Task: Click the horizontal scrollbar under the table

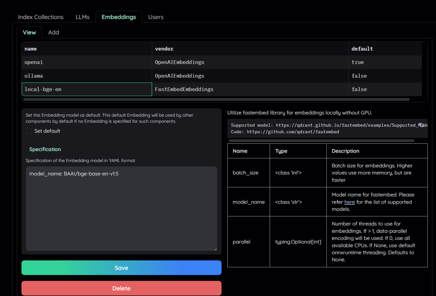Action: click(x=202, y=99)
